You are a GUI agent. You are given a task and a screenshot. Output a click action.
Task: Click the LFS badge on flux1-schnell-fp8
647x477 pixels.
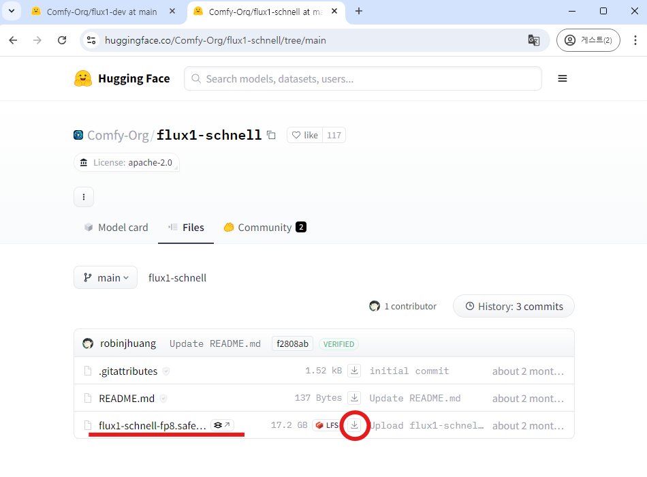tap(326, 425)
